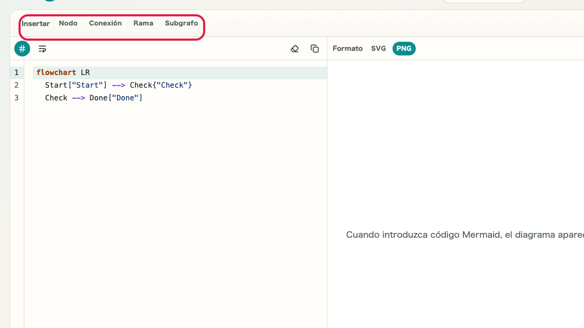Click line number 1 in the gutter
Image resolution: width=584 pixels, height=328 pixels.
16,72
